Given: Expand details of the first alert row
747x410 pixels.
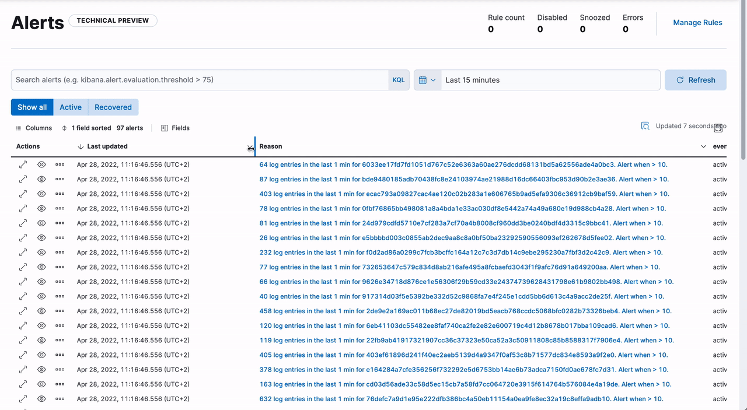Looking at the screenshot, I should pyautogui.click(x=22, y=164).
